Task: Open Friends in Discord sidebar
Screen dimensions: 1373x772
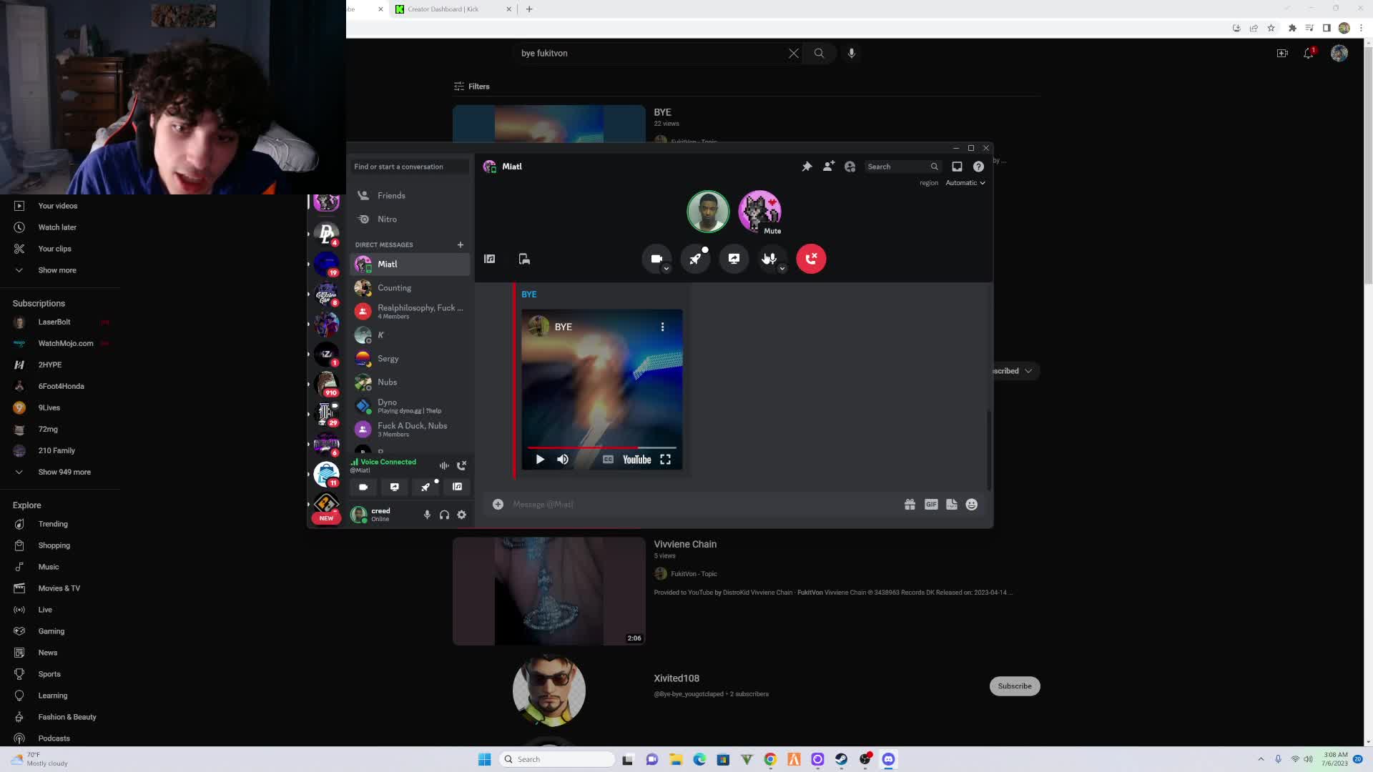Action: 410,195
